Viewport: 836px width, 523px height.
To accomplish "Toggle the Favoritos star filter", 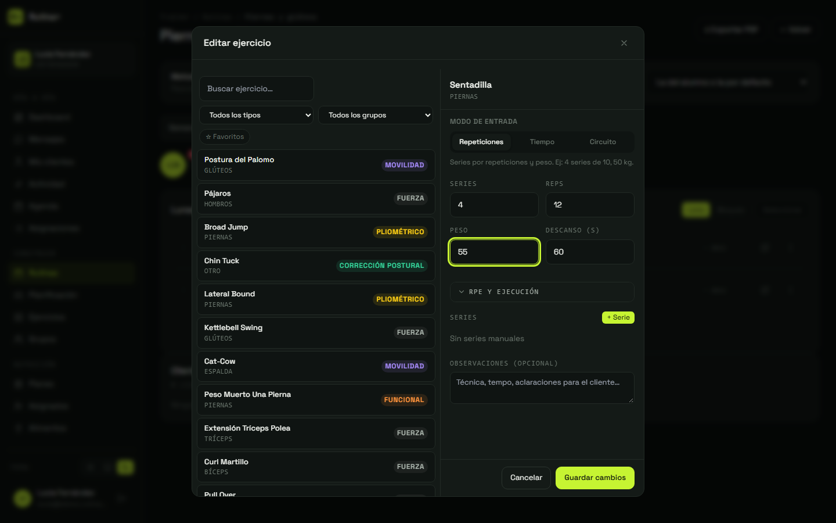I will (x=225, y=137).
